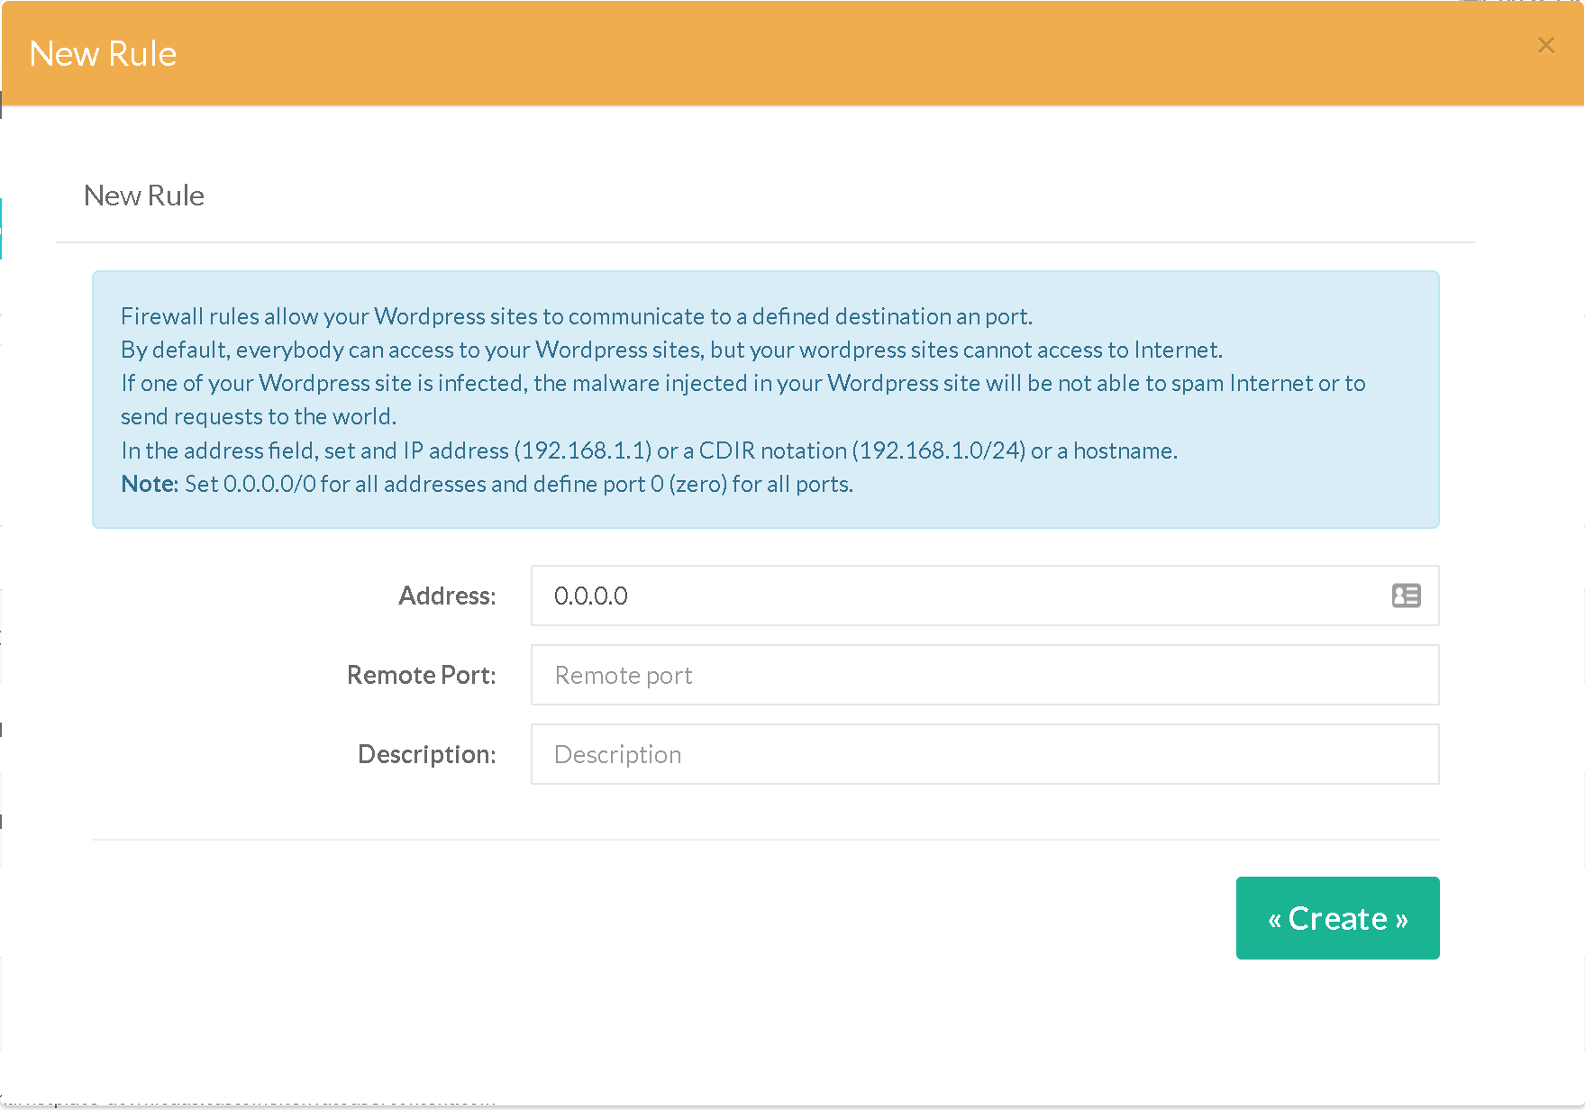Click the 0.0.0.0/0 text in the note
The width and height of the screenshot is (1585, 1110).
pyautogui.click(x=269, y=484)
